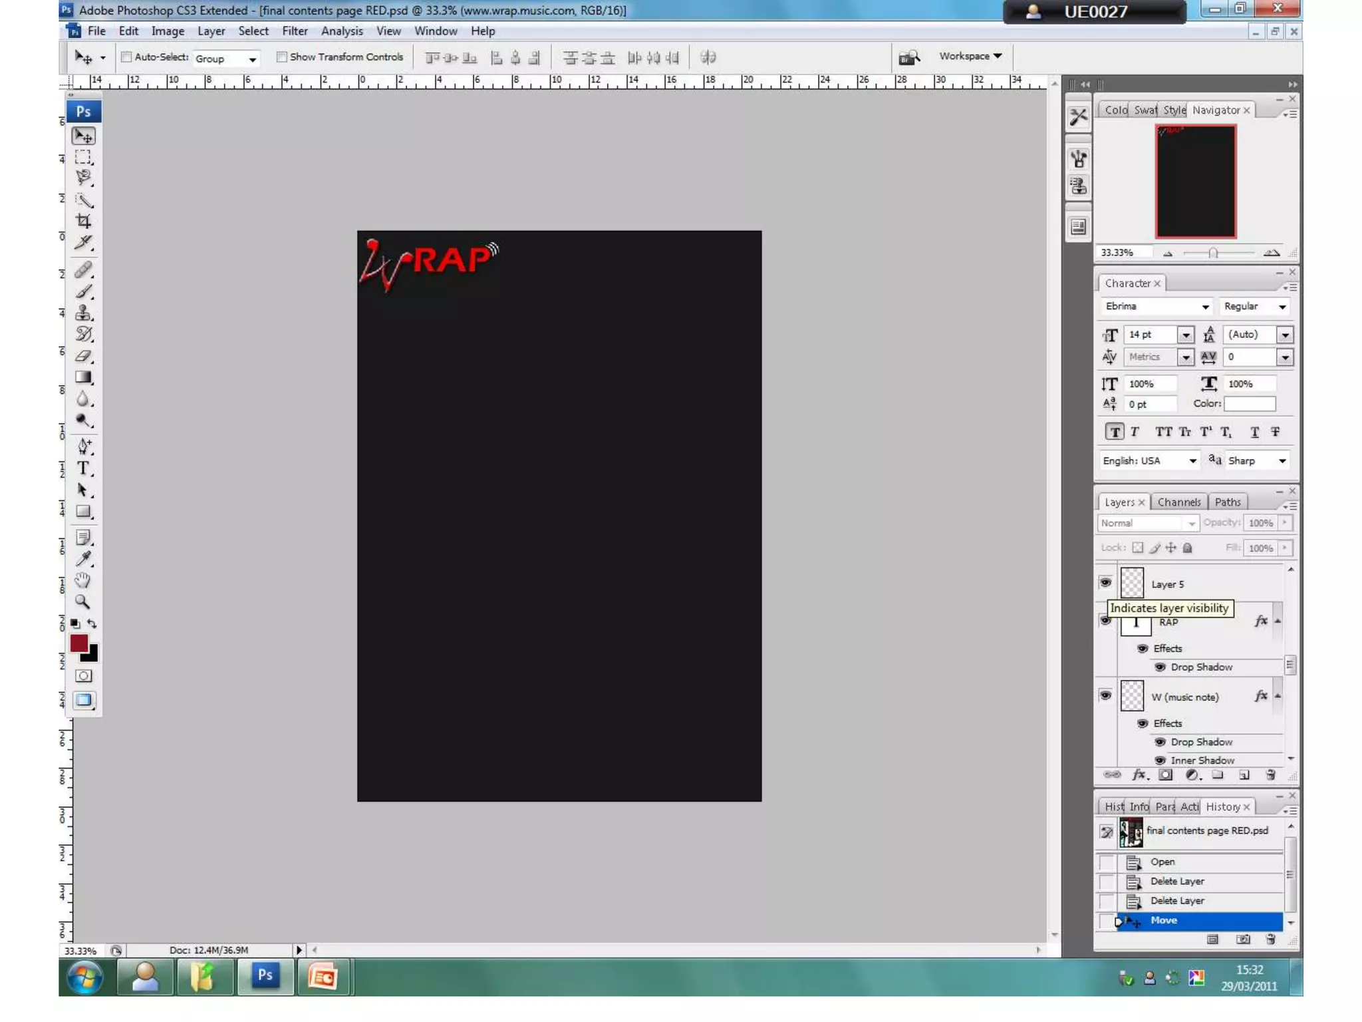Select the Crop tool

tap(83, 221)
